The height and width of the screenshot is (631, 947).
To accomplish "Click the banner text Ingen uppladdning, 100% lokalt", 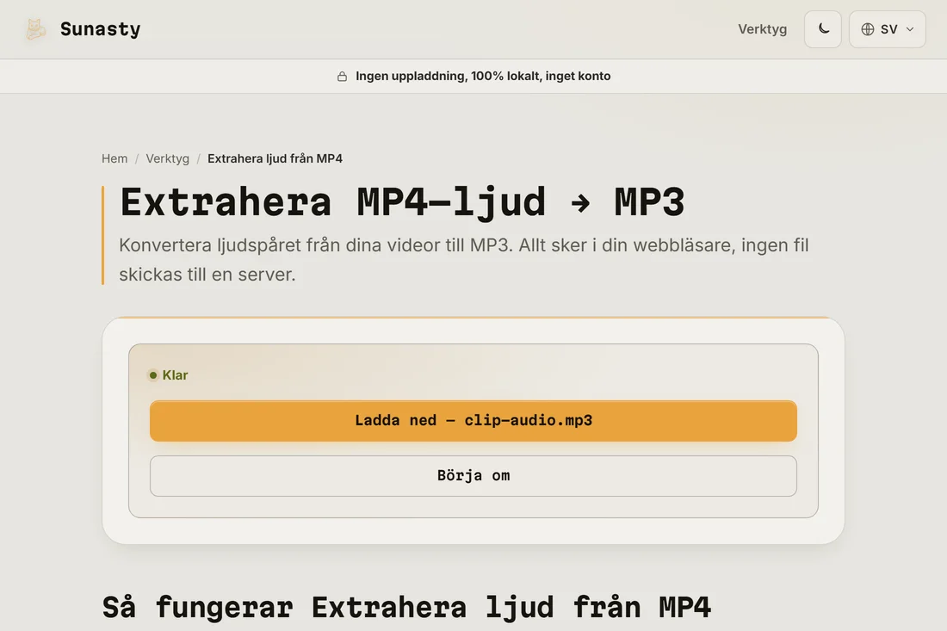I will [483, 76].
